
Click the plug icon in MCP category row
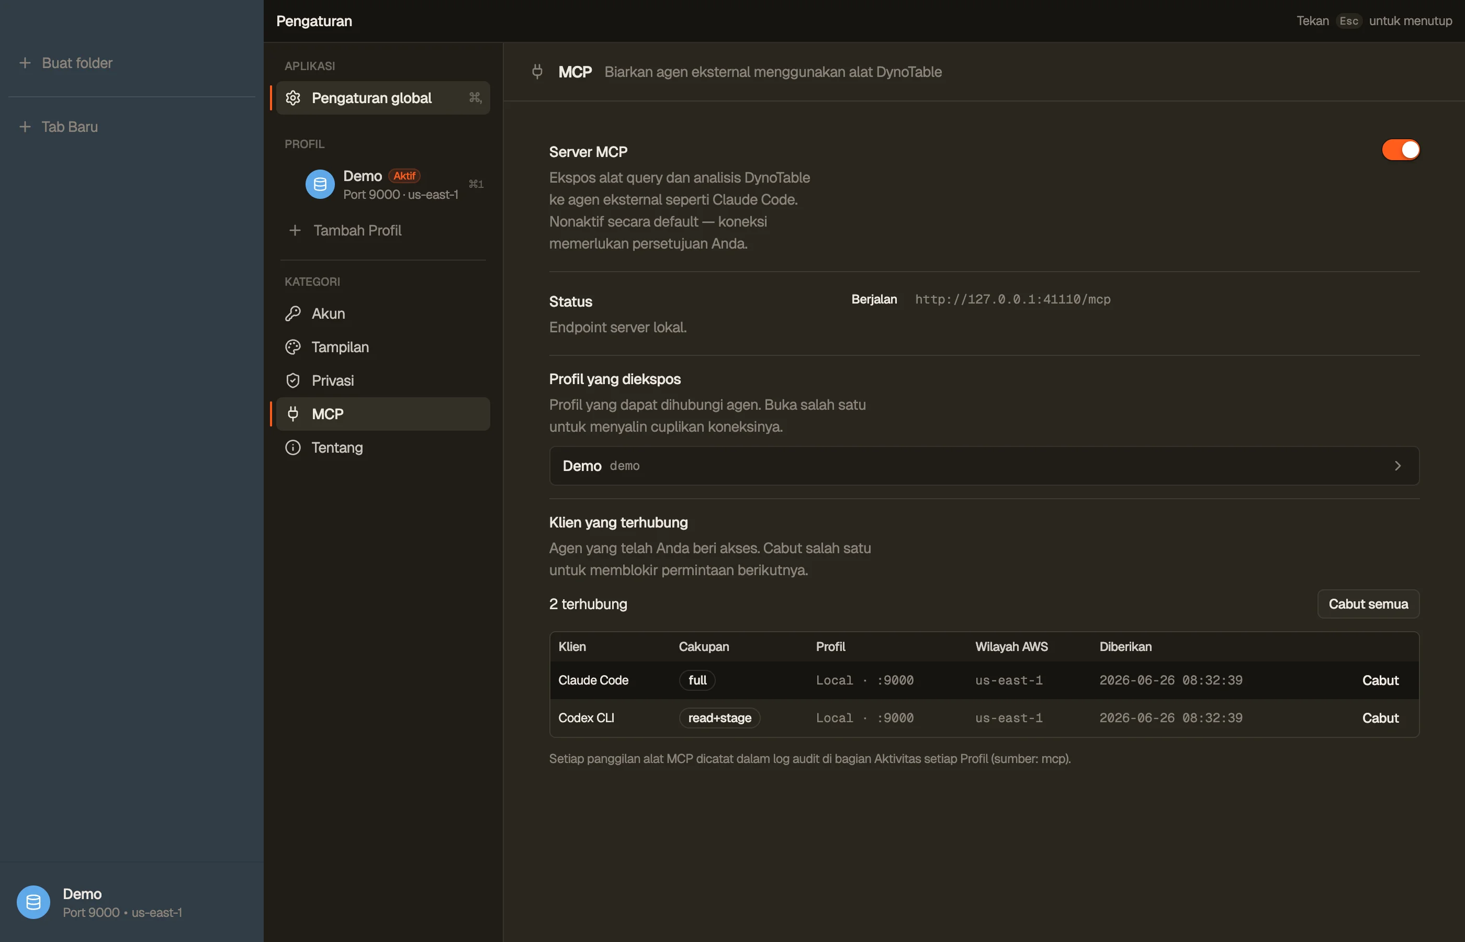293,414
